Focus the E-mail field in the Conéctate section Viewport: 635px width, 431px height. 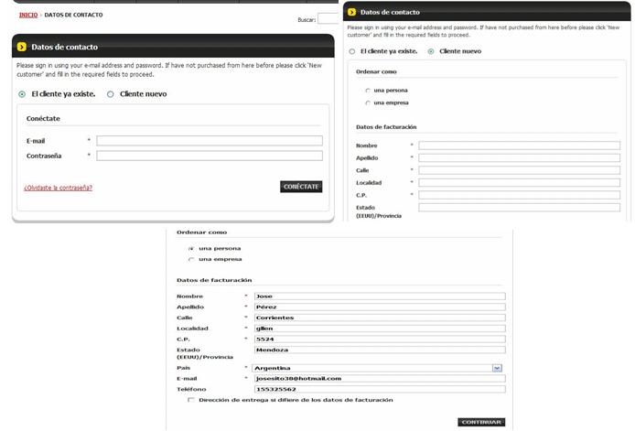pyautogui.click(x=209, y=141)
